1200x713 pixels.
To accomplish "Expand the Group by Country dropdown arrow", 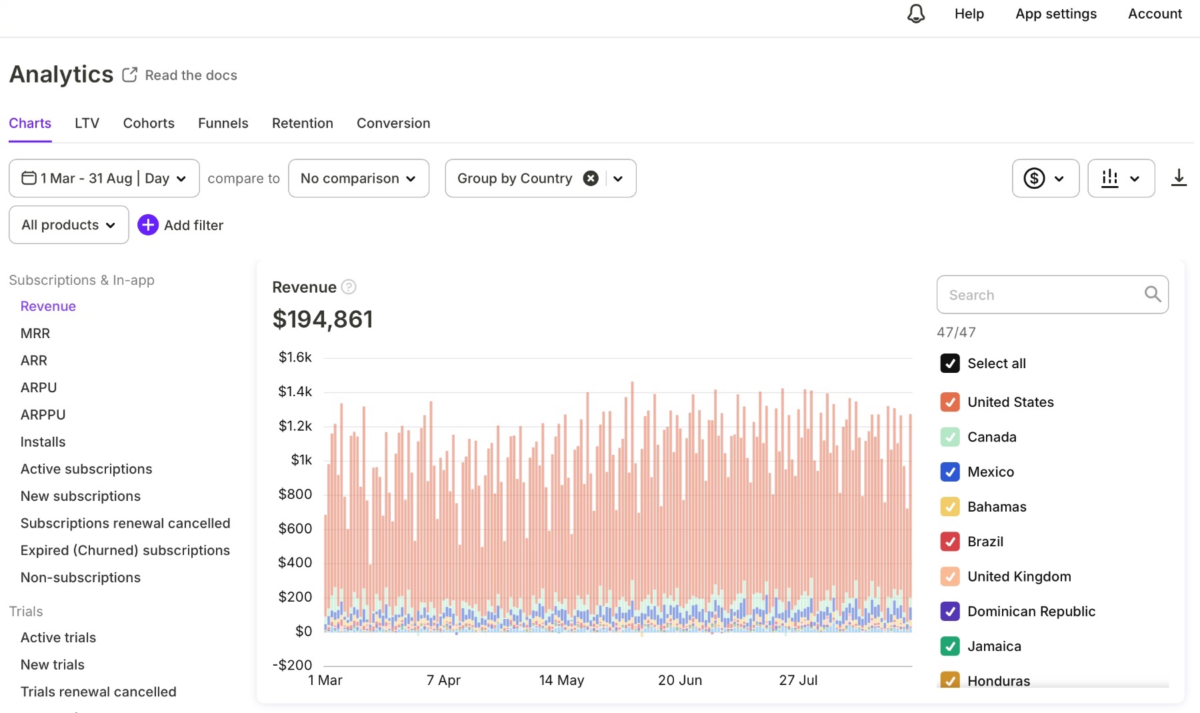I will pyautogui.click(x=618, y=178).
